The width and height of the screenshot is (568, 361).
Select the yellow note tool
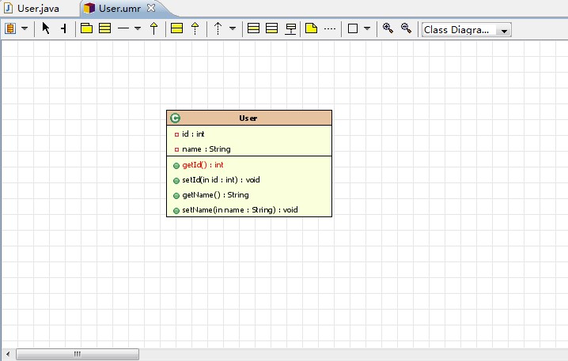tap(311, 28)
